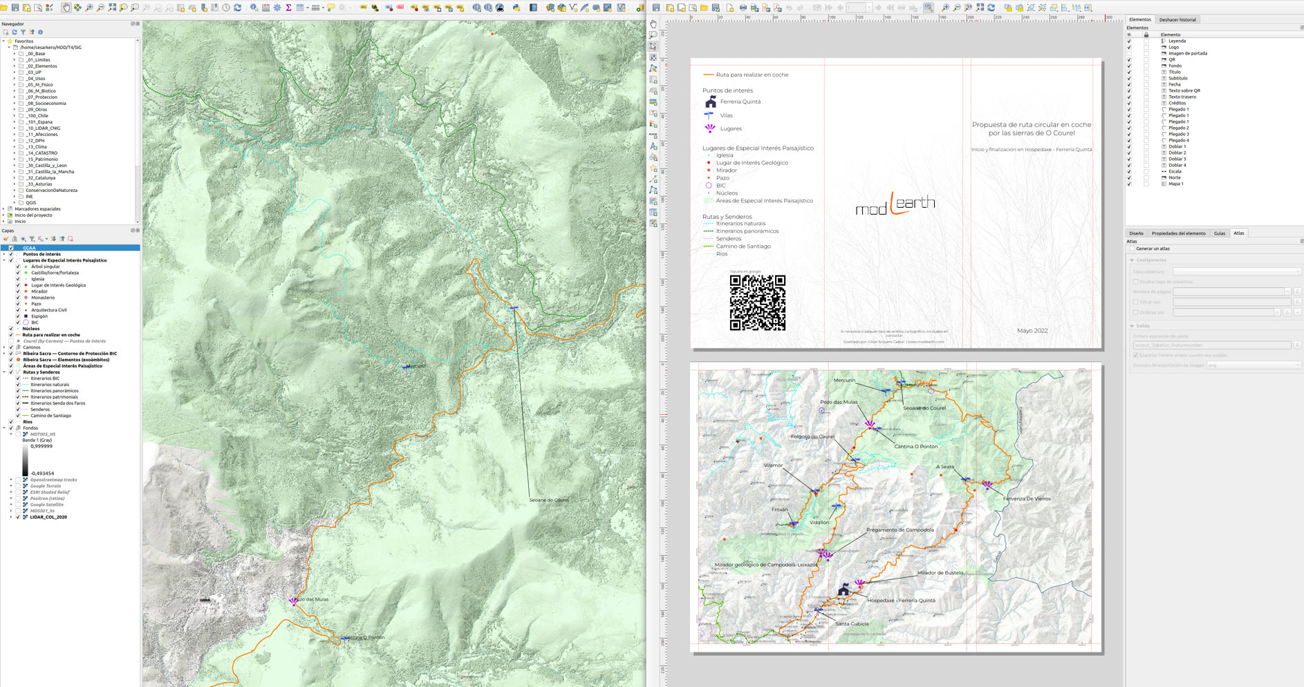Check the Generar un atlas checkbox
This screenshot has height=687, width=1304.
[1132, 249]
